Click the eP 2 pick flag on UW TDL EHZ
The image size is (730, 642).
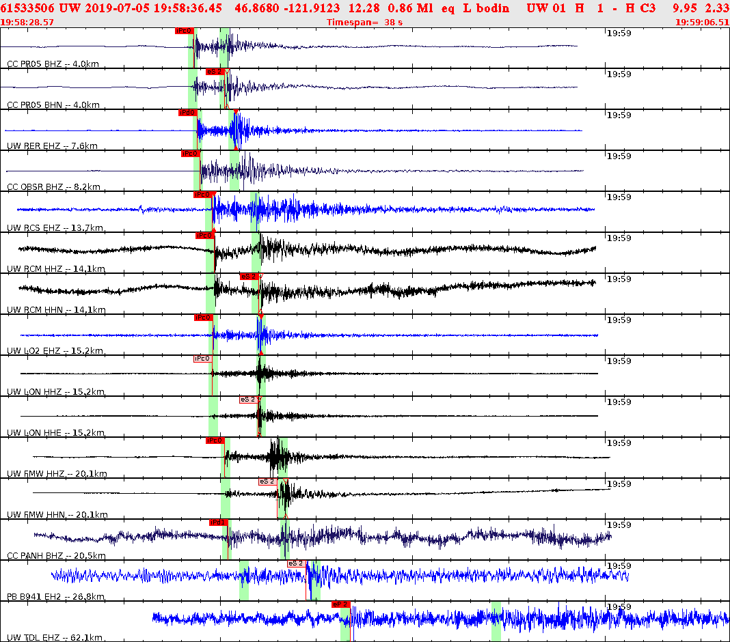[340, 604]
